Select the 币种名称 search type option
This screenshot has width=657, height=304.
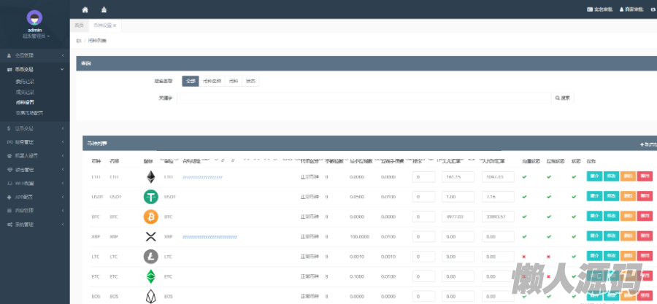(x=211, y=81)
